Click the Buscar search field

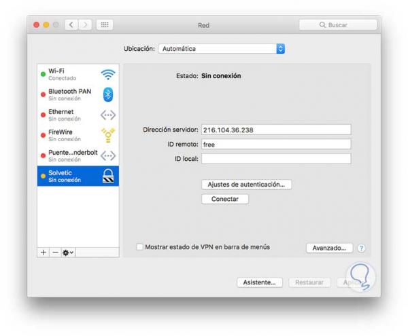tap(338, 25)
